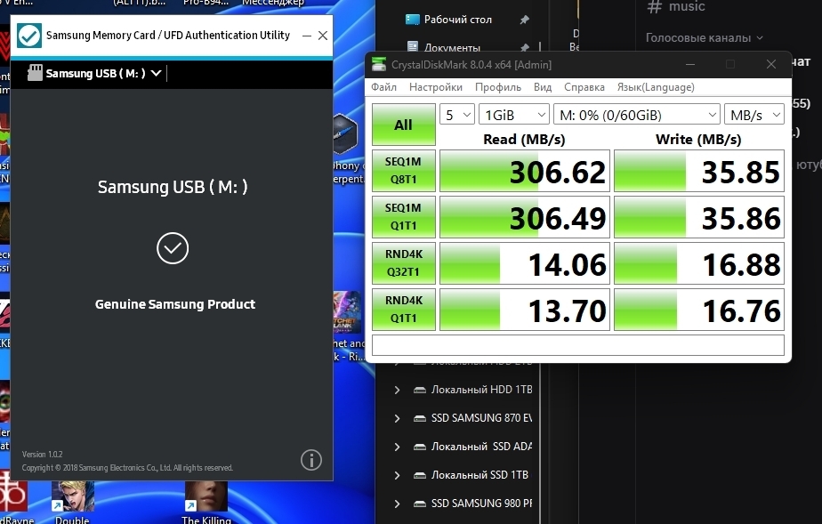Click the 35.85 sequential write result

699,171
